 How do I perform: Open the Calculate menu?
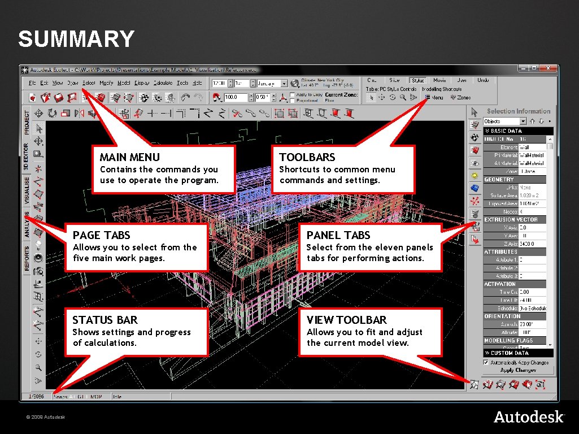pyautogui.click(x=163, y=83)
